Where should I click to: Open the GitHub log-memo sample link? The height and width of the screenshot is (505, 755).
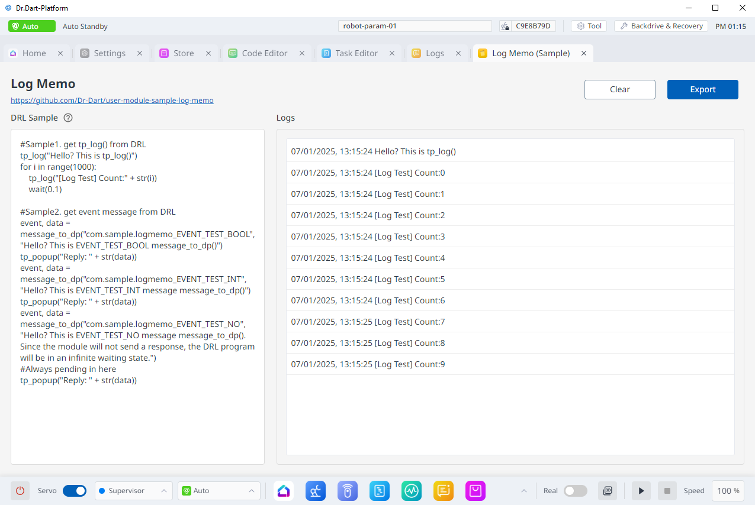point(112,101)
